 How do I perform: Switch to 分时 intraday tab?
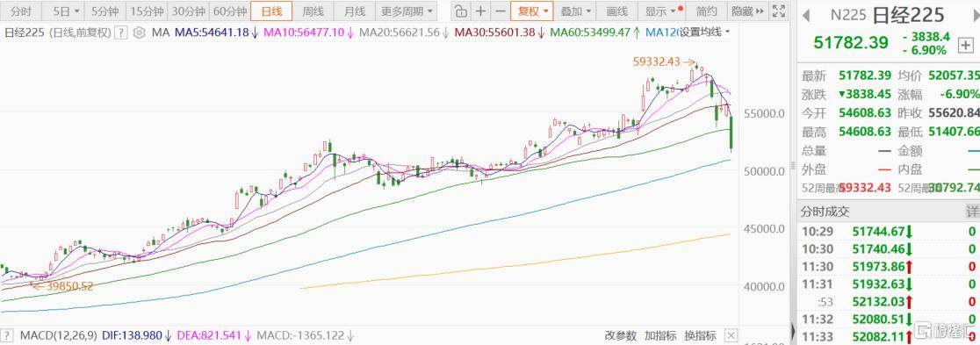click(x=20, y=11)
